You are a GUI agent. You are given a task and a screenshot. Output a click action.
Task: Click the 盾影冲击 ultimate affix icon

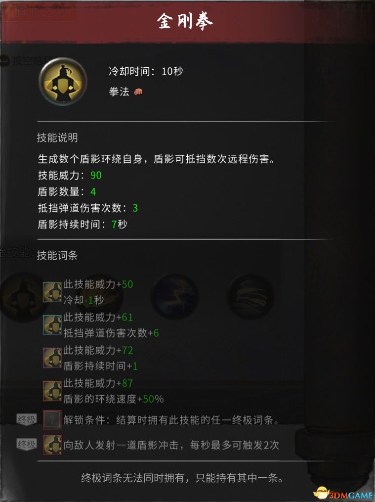pyautogui.click(x=52, y=445)
